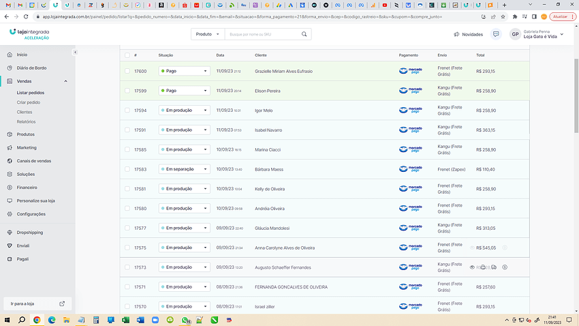This screenshot has width=579, height=326.
Task: Open Diário de Bordo in sidebar
Action: 31,68
